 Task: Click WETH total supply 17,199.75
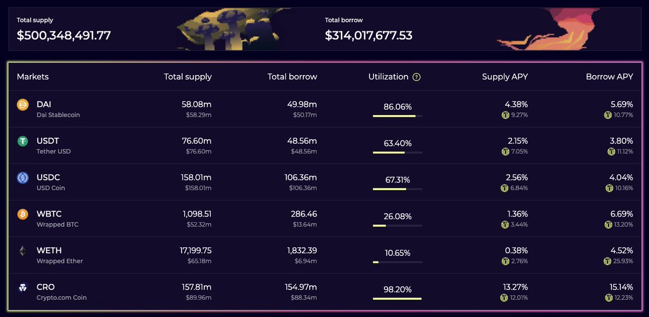[x=195, y=251]
